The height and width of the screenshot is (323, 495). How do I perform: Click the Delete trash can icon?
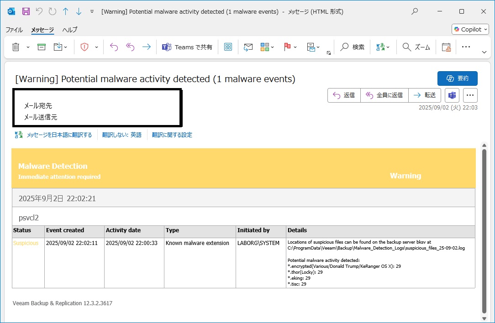[x=16, y=47]
